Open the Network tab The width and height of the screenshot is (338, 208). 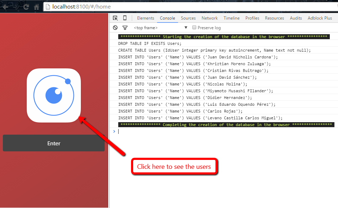[209, 18]
